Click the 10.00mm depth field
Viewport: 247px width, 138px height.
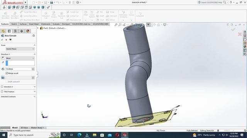19,69
